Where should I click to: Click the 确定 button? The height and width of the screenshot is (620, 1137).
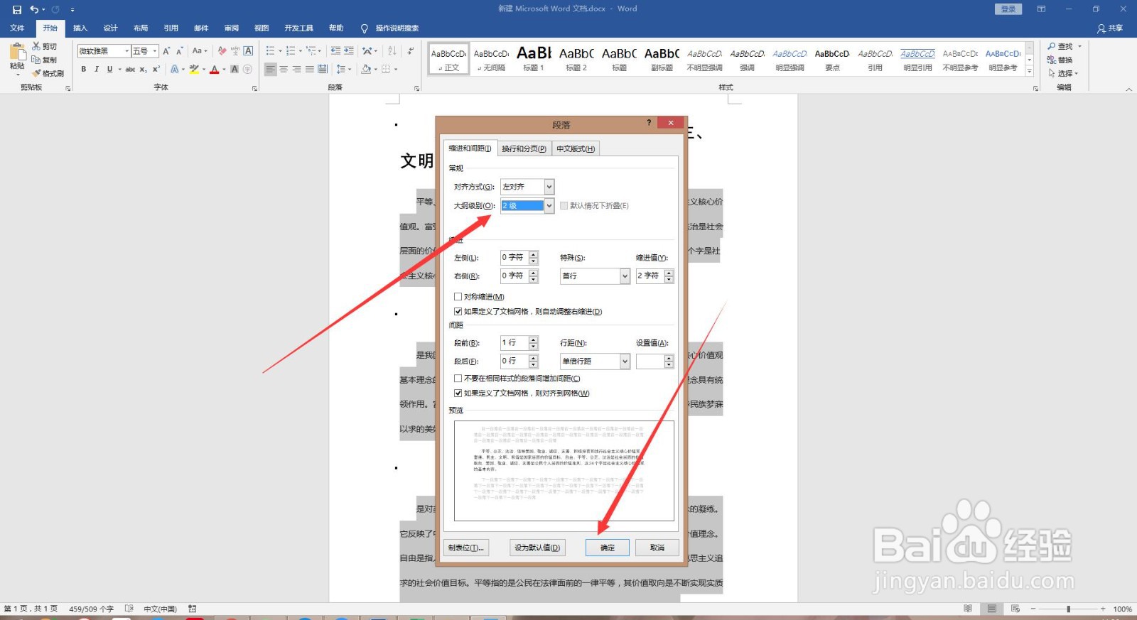[x=608, y=548]
